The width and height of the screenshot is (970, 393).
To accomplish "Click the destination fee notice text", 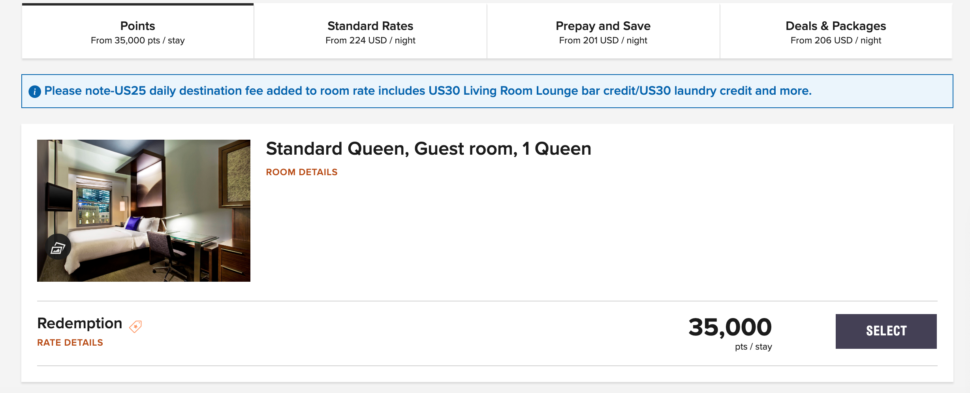I will (x=428, y=91).
